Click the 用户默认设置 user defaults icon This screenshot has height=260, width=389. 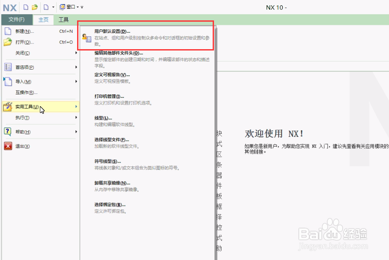tap(87, 38)
